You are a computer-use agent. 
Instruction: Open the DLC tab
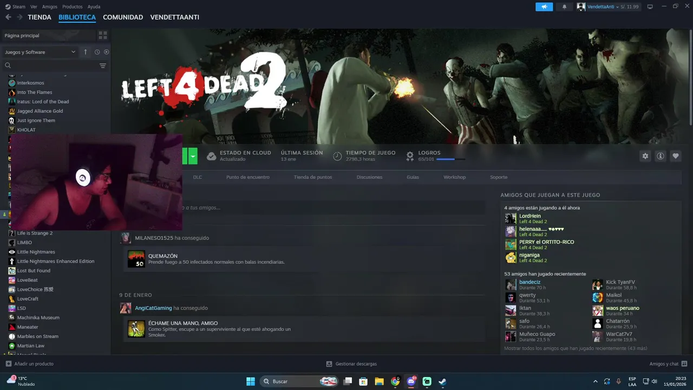point(198,177)
